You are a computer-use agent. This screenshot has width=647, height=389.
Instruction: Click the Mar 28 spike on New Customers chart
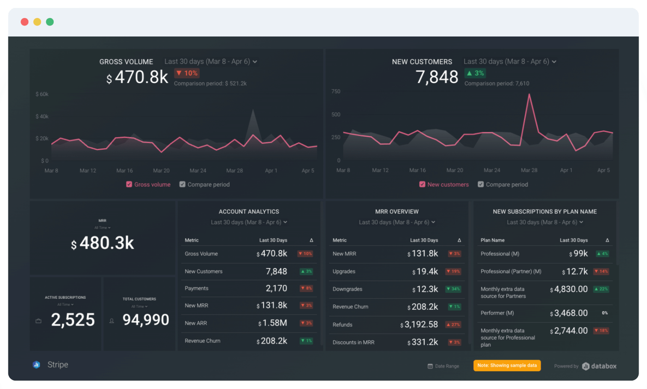coord(529,97)
